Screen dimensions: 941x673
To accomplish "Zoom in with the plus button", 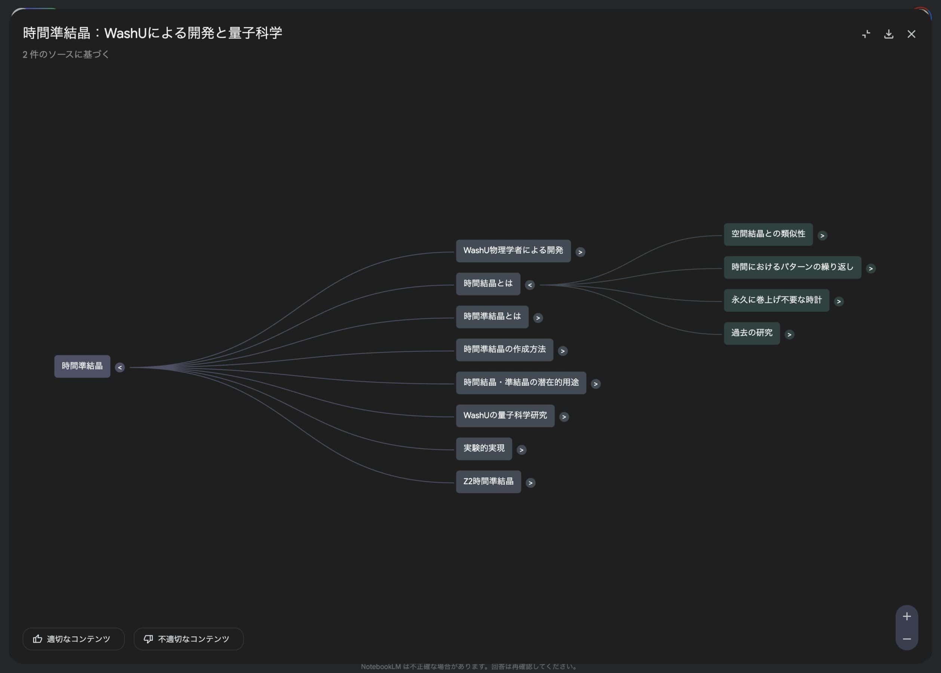I will coord(907,616).
